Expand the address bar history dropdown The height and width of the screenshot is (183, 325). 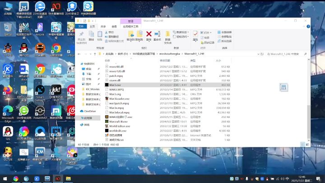point(258,54)
